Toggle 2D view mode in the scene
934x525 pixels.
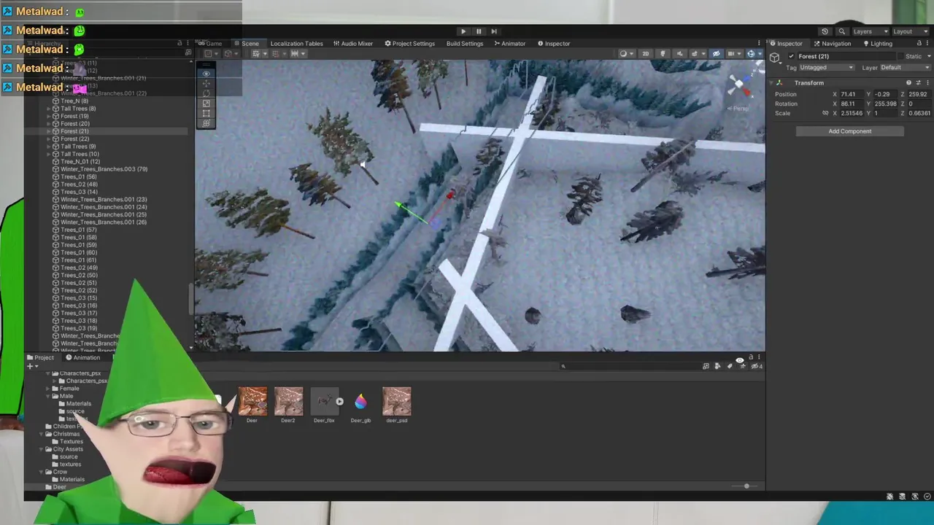[645, 54]
